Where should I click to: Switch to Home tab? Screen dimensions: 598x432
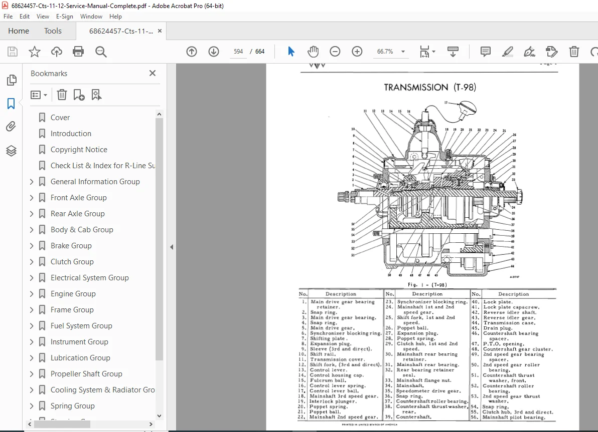19,31
